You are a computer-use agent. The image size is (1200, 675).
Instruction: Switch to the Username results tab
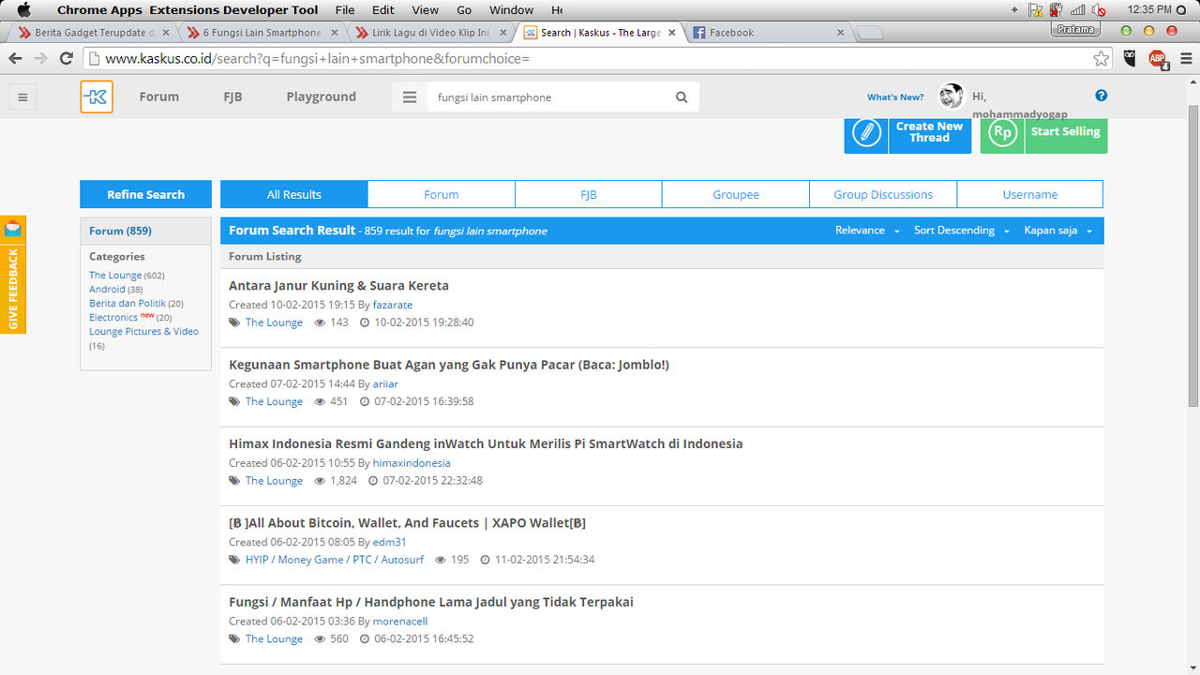[x=1029, y=194]
